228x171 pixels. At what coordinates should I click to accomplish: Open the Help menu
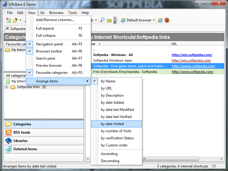coord(85,13)
